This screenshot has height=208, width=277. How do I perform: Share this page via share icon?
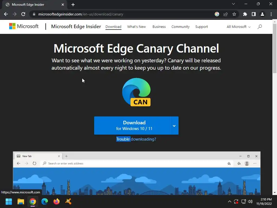pos(226,14)
